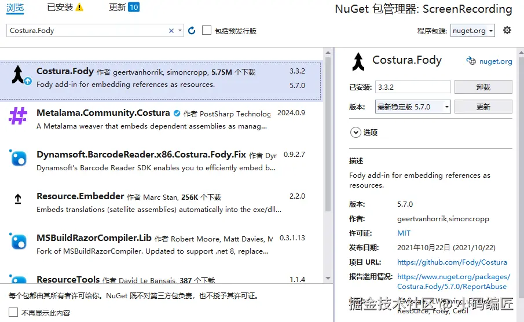Switch to the Browse tab

click(x=15, y=8)
